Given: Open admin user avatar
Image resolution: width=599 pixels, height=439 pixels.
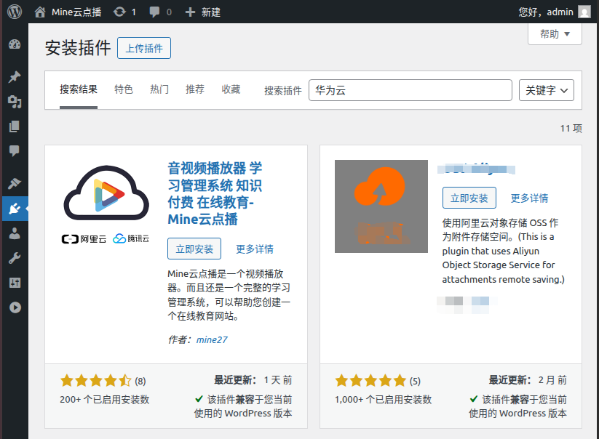Looking at the screenshot, I should [x=584, y=12].
